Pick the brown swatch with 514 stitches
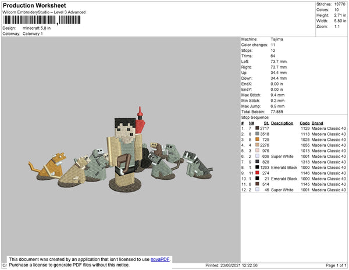Screen dimensions: 349x270 coord(257,184)
